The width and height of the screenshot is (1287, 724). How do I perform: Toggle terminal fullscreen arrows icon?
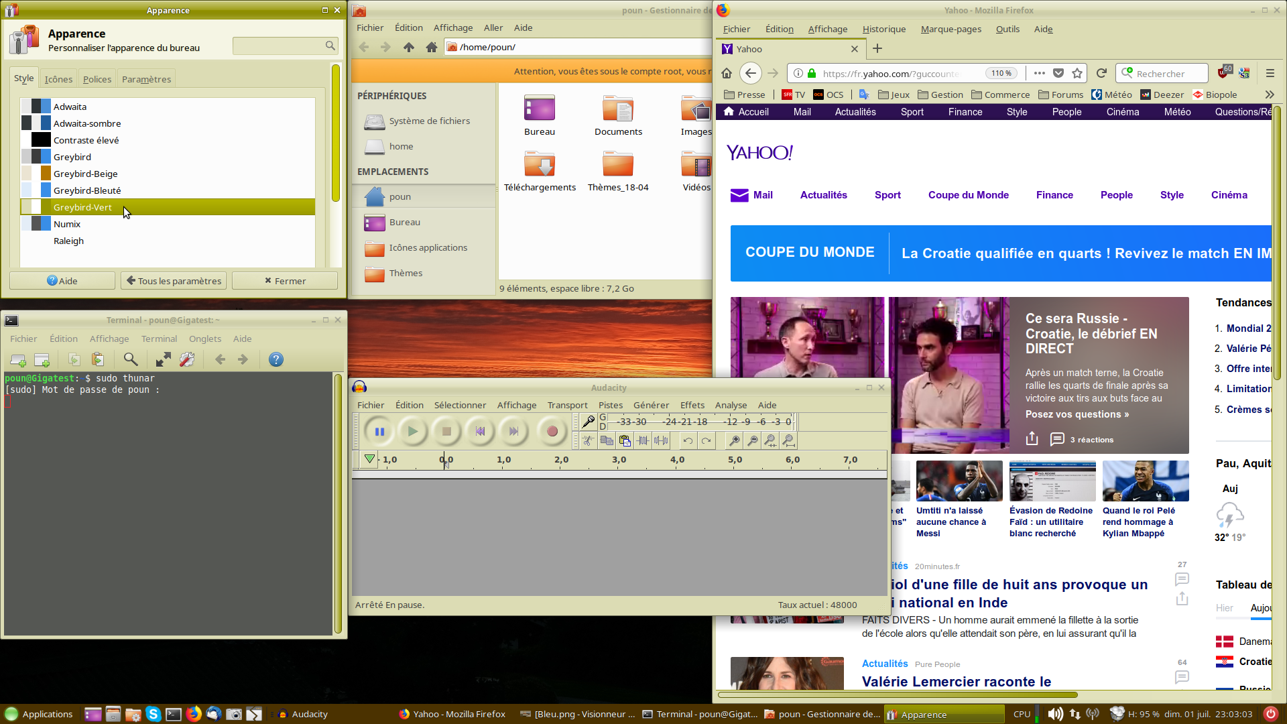(163, 360)
